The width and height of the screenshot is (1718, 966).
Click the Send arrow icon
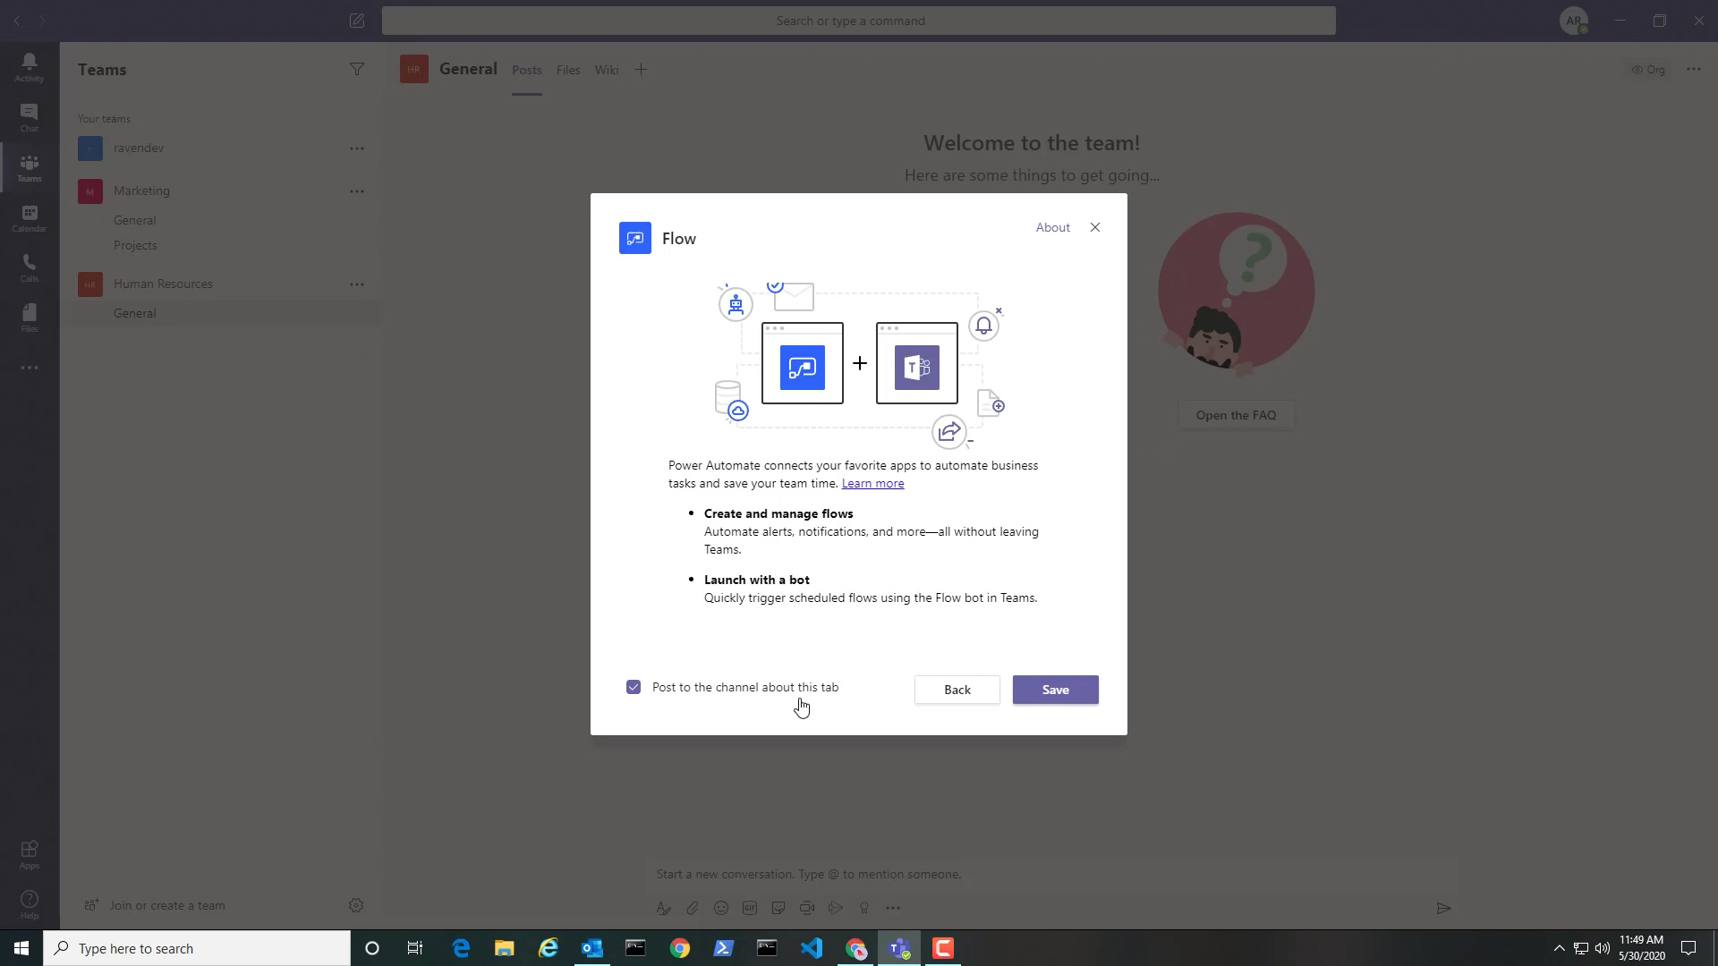click(x=1443, y=908)
